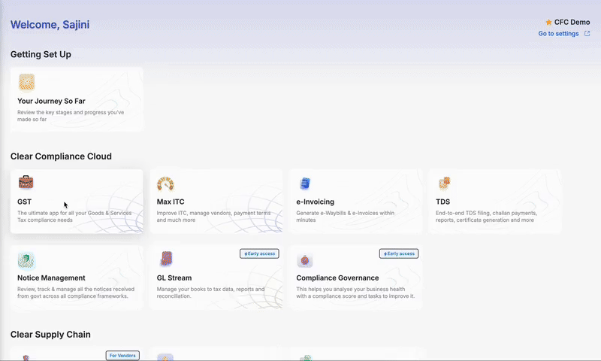Screen dimensions: 601x361
Task: Click the Max ITC gauge icon
Action: click(x=165, y=184)
